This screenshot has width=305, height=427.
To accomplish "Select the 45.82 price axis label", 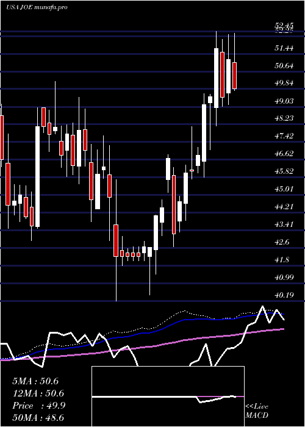I will pyautogui.click(x=284, y=171).
